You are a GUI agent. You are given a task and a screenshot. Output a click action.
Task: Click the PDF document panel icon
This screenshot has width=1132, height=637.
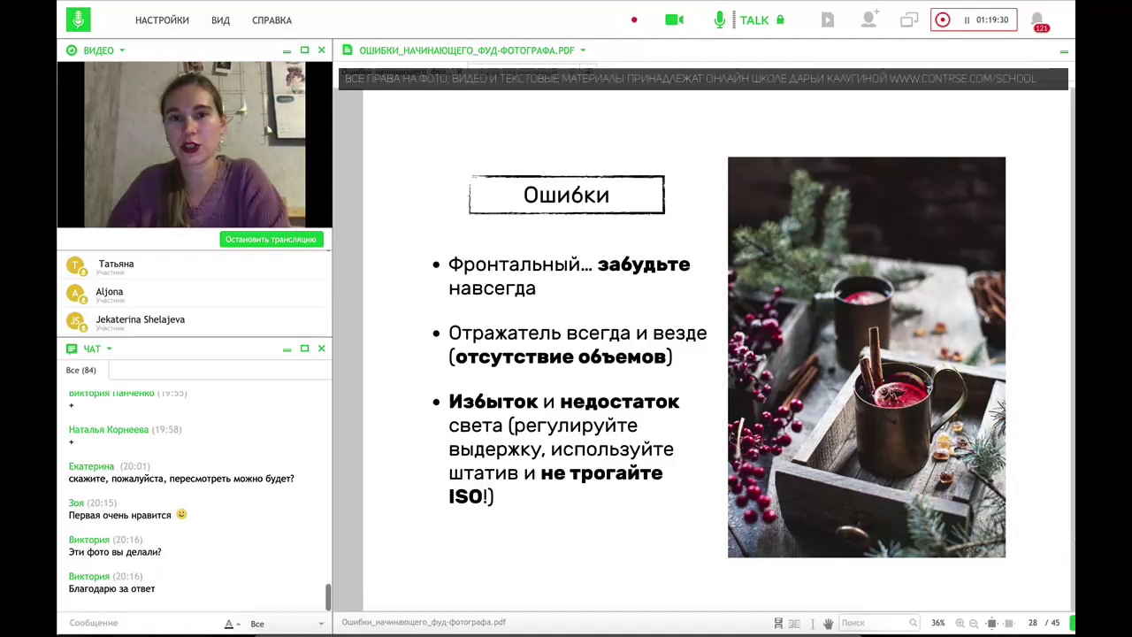348,50
